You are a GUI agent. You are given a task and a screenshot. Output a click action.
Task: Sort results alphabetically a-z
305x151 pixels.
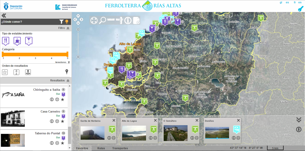16,72
